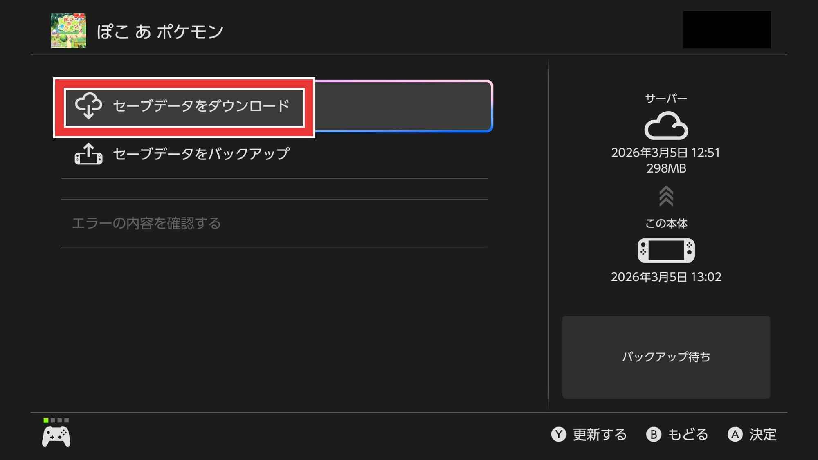Screen dimensions: 818x460
Task: Click the Y button icon
Action: 558,434
